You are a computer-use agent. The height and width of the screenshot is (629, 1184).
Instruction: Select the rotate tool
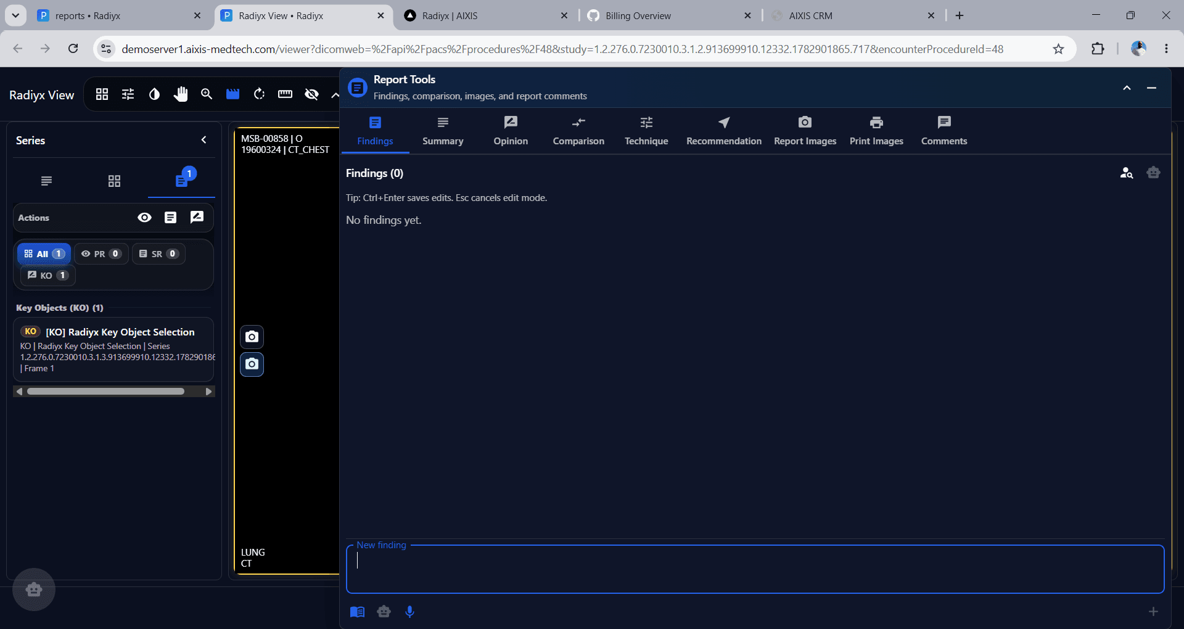tap(259, 94)
